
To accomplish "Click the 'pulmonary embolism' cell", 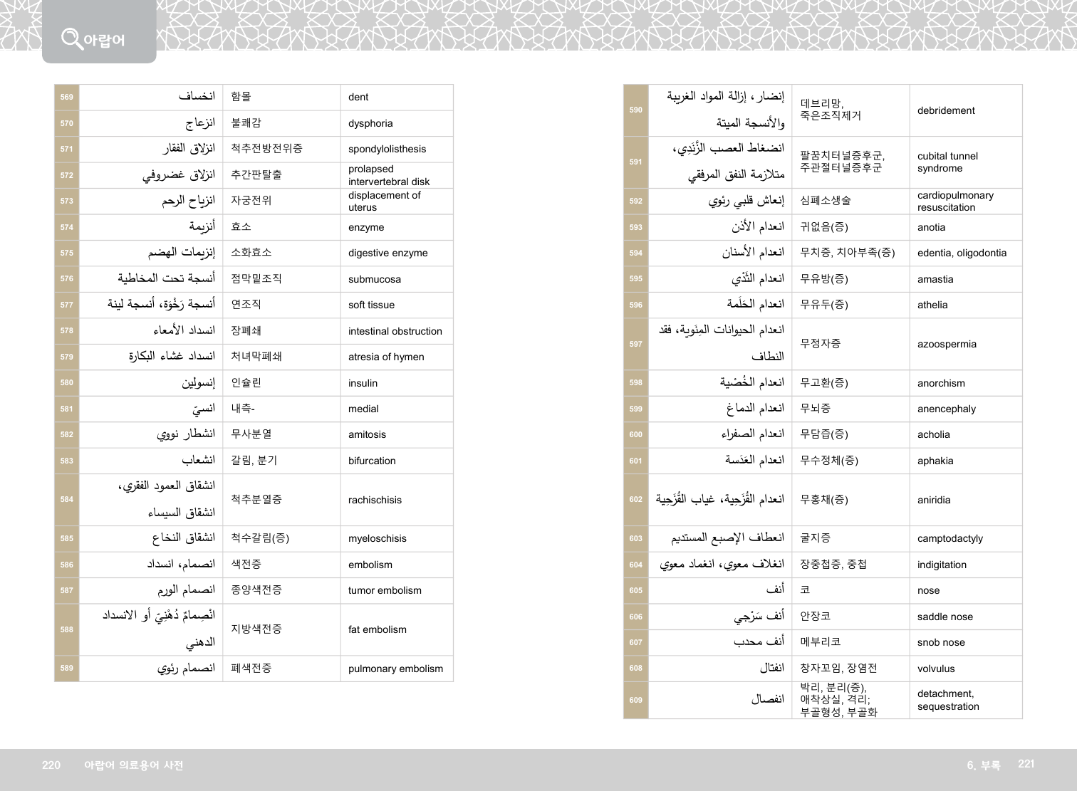I will point(395,669).
